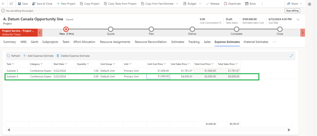317x136 pixels.
Task: Click the Delete Expense Estimate trash icon
Action: (x=58, y=56)
